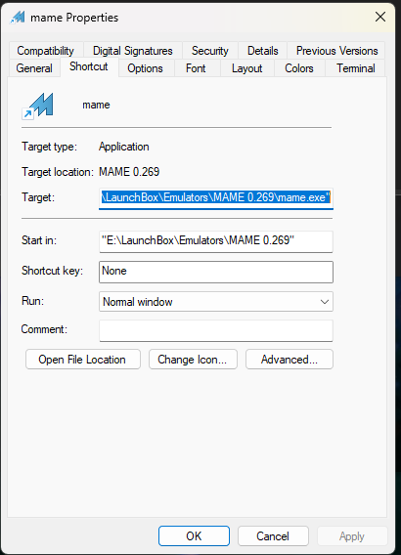
Task: Switch to the General tab
Action: tap(34, 68)
